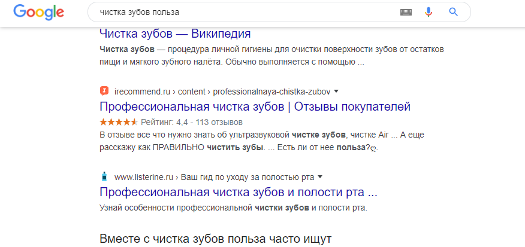Expand dropdown arrow next to listerine.ru URL
Image resolution: width=525 pixels, height=247 pixels.
click(x=320, y=177)
